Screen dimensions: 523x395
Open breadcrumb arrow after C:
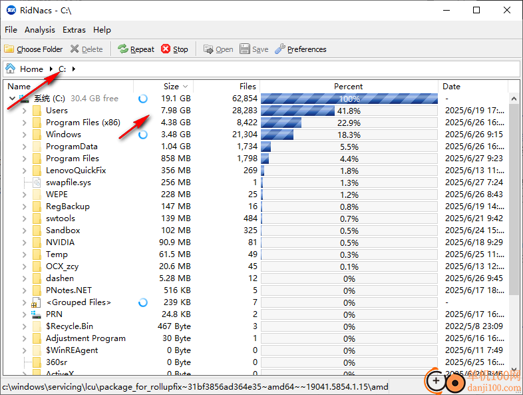pos(74,69)
